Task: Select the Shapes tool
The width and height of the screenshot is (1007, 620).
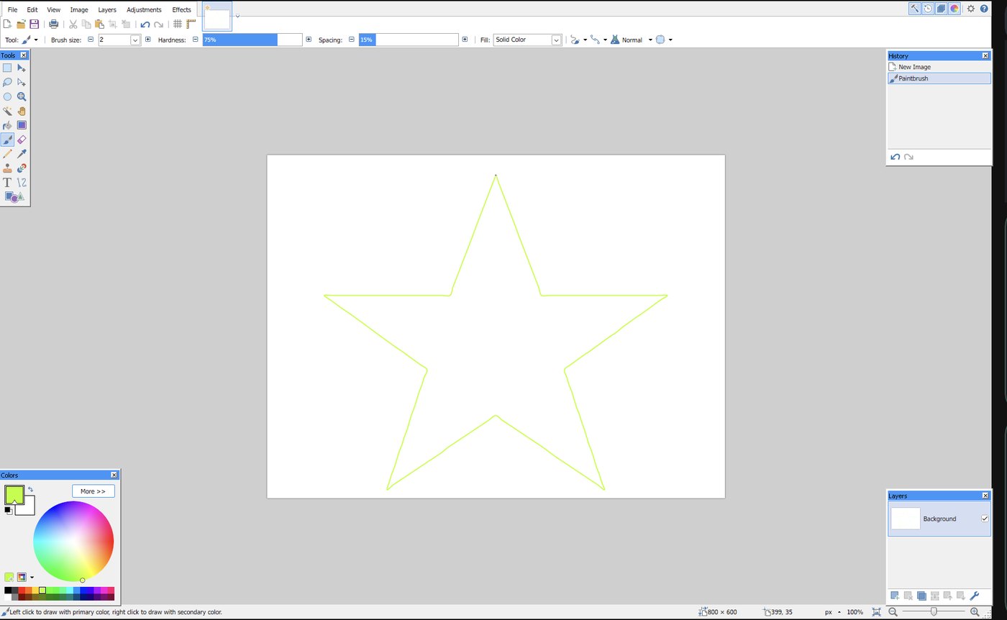Action: 14,197
